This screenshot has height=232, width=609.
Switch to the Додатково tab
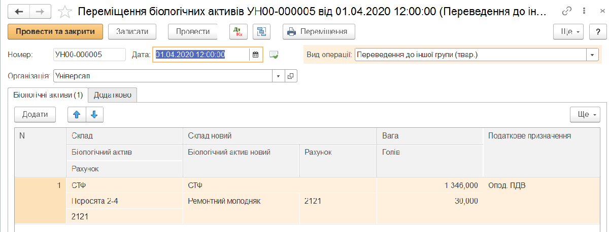click(112, 95)
